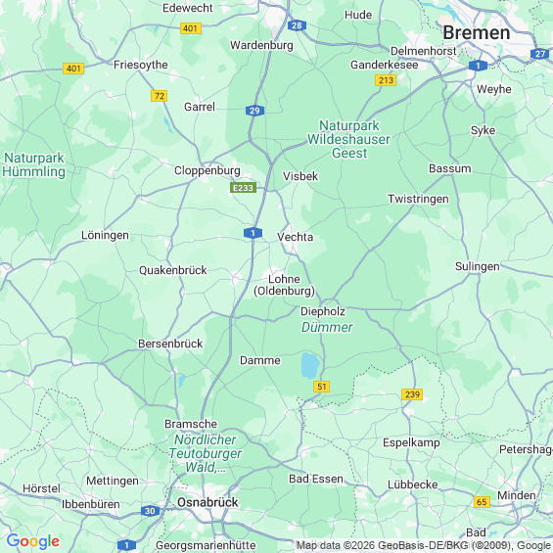The width and height of the screenshot is (553, 553).
Task: Click the Map data copyright text
Action: point(424,545)
